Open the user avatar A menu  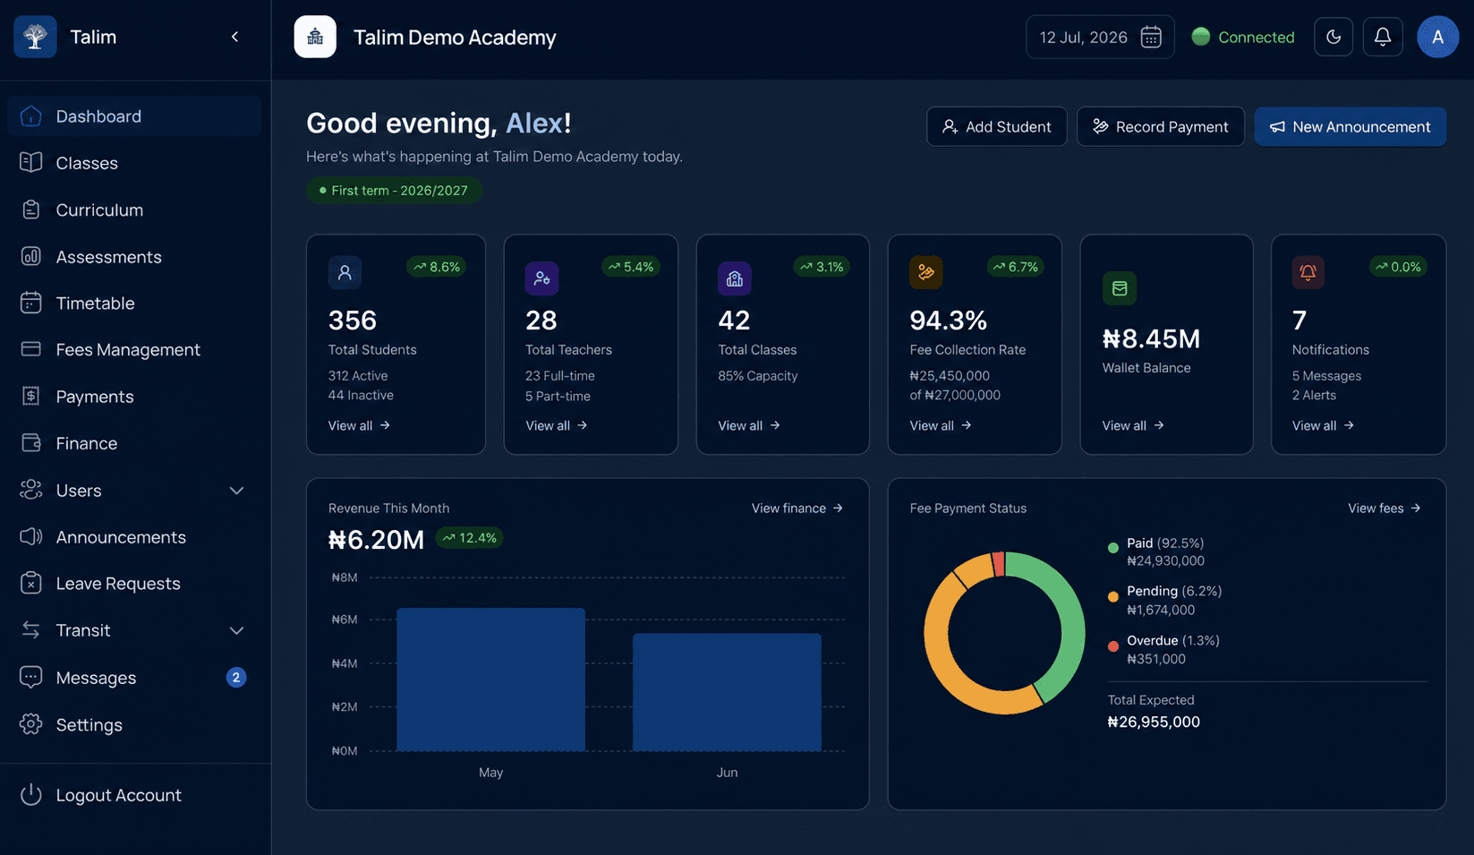(x=1438, y=37)
